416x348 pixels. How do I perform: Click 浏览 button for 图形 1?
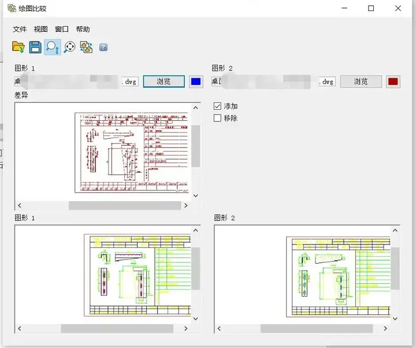click(164, 82)
